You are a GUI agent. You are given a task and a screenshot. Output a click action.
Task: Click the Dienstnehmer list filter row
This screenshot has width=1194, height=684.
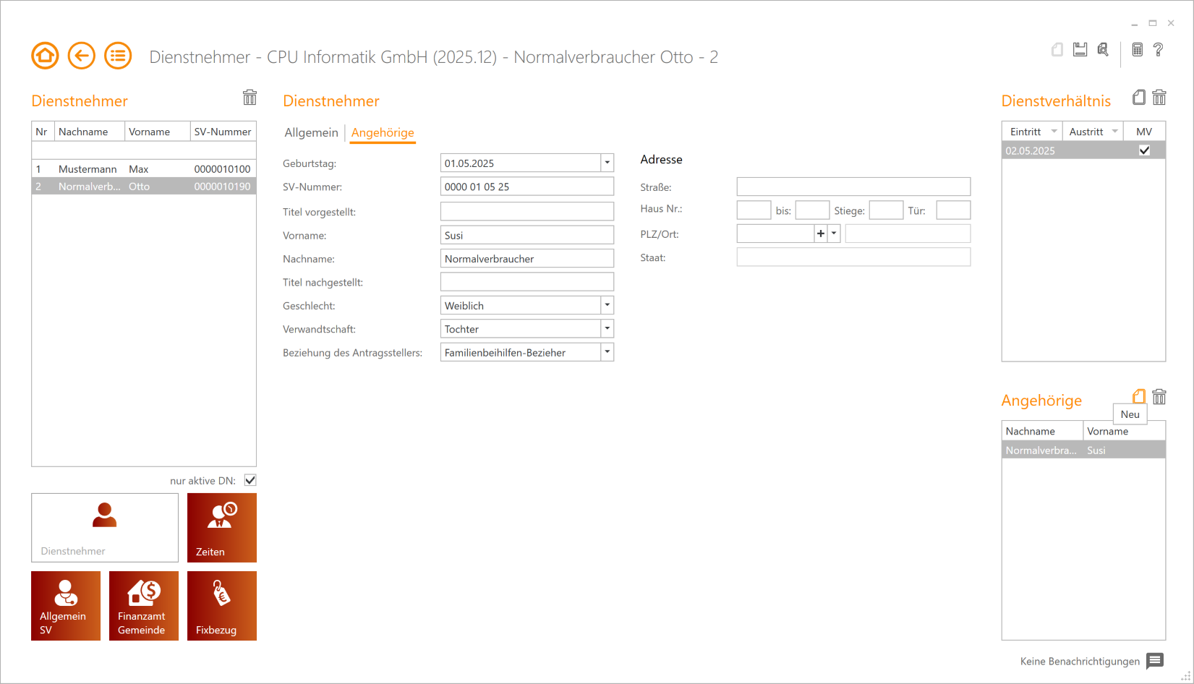tap(144, 150)
